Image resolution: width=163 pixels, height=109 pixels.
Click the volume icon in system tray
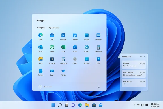(x=143, y=105)
